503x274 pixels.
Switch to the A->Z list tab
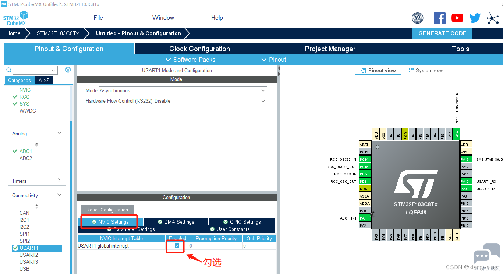coord(44,80)
